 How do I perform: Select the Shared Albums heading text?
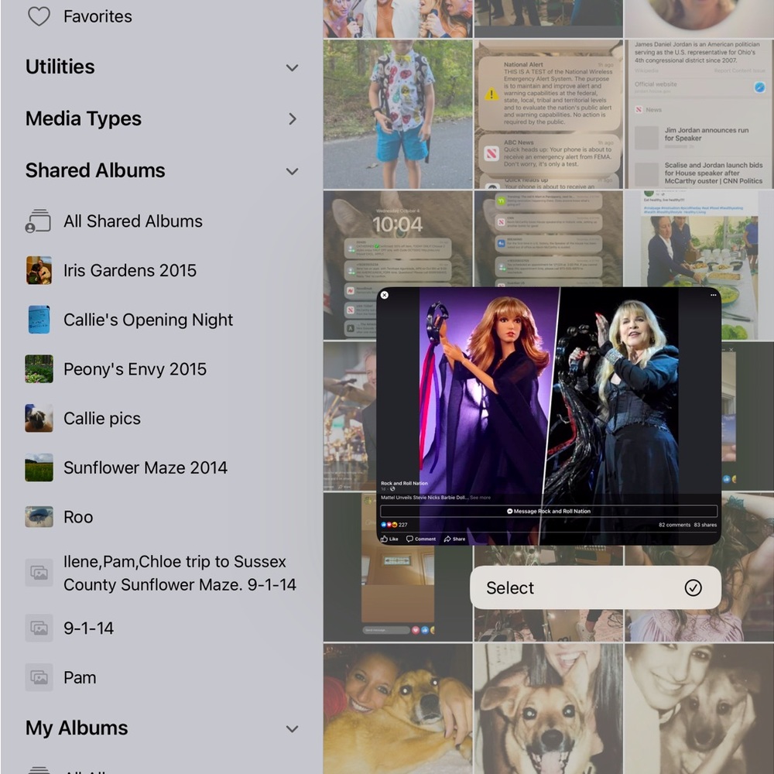click(95, 171)
